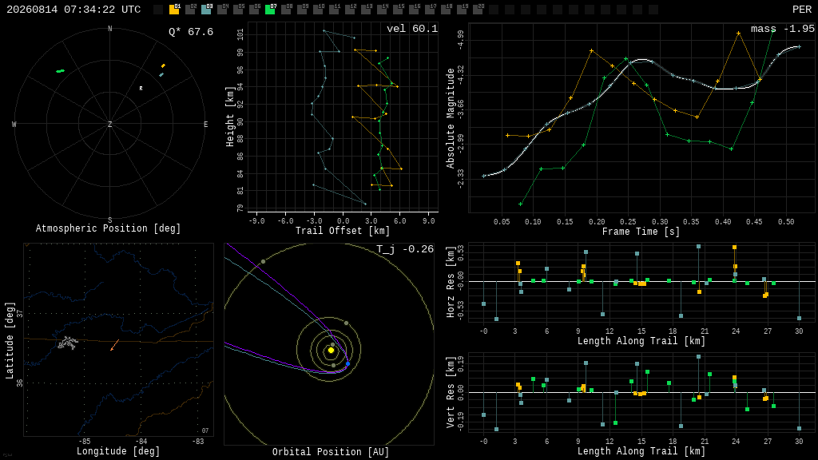Viewport: 818px width, 460px height.
Task: Click the yellow peak point on magnitude curve
Action: pos(739,34)
